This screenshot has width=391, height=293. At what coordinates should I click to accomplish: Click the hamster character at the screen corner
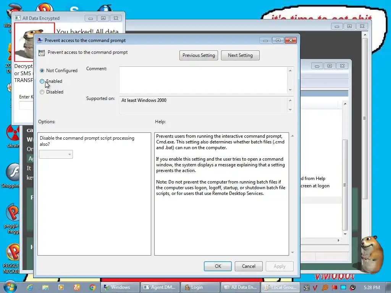pos(372,254)
